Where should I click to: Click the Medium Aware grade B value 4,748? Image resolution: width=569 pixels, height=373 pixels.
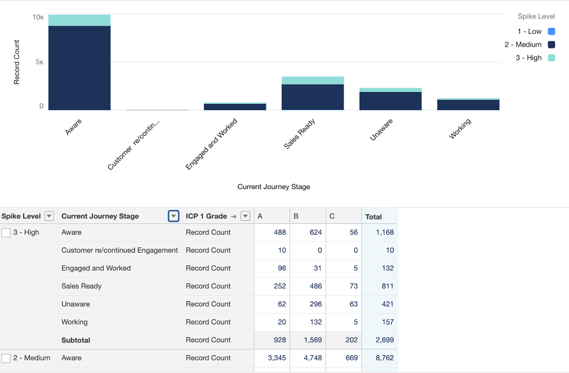(x=312, y=358)
